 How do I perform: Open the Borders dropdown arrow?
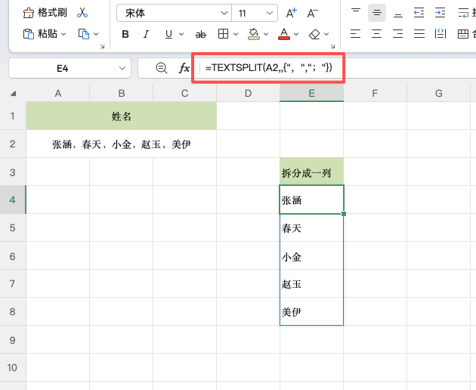click(x=236, y=34)
